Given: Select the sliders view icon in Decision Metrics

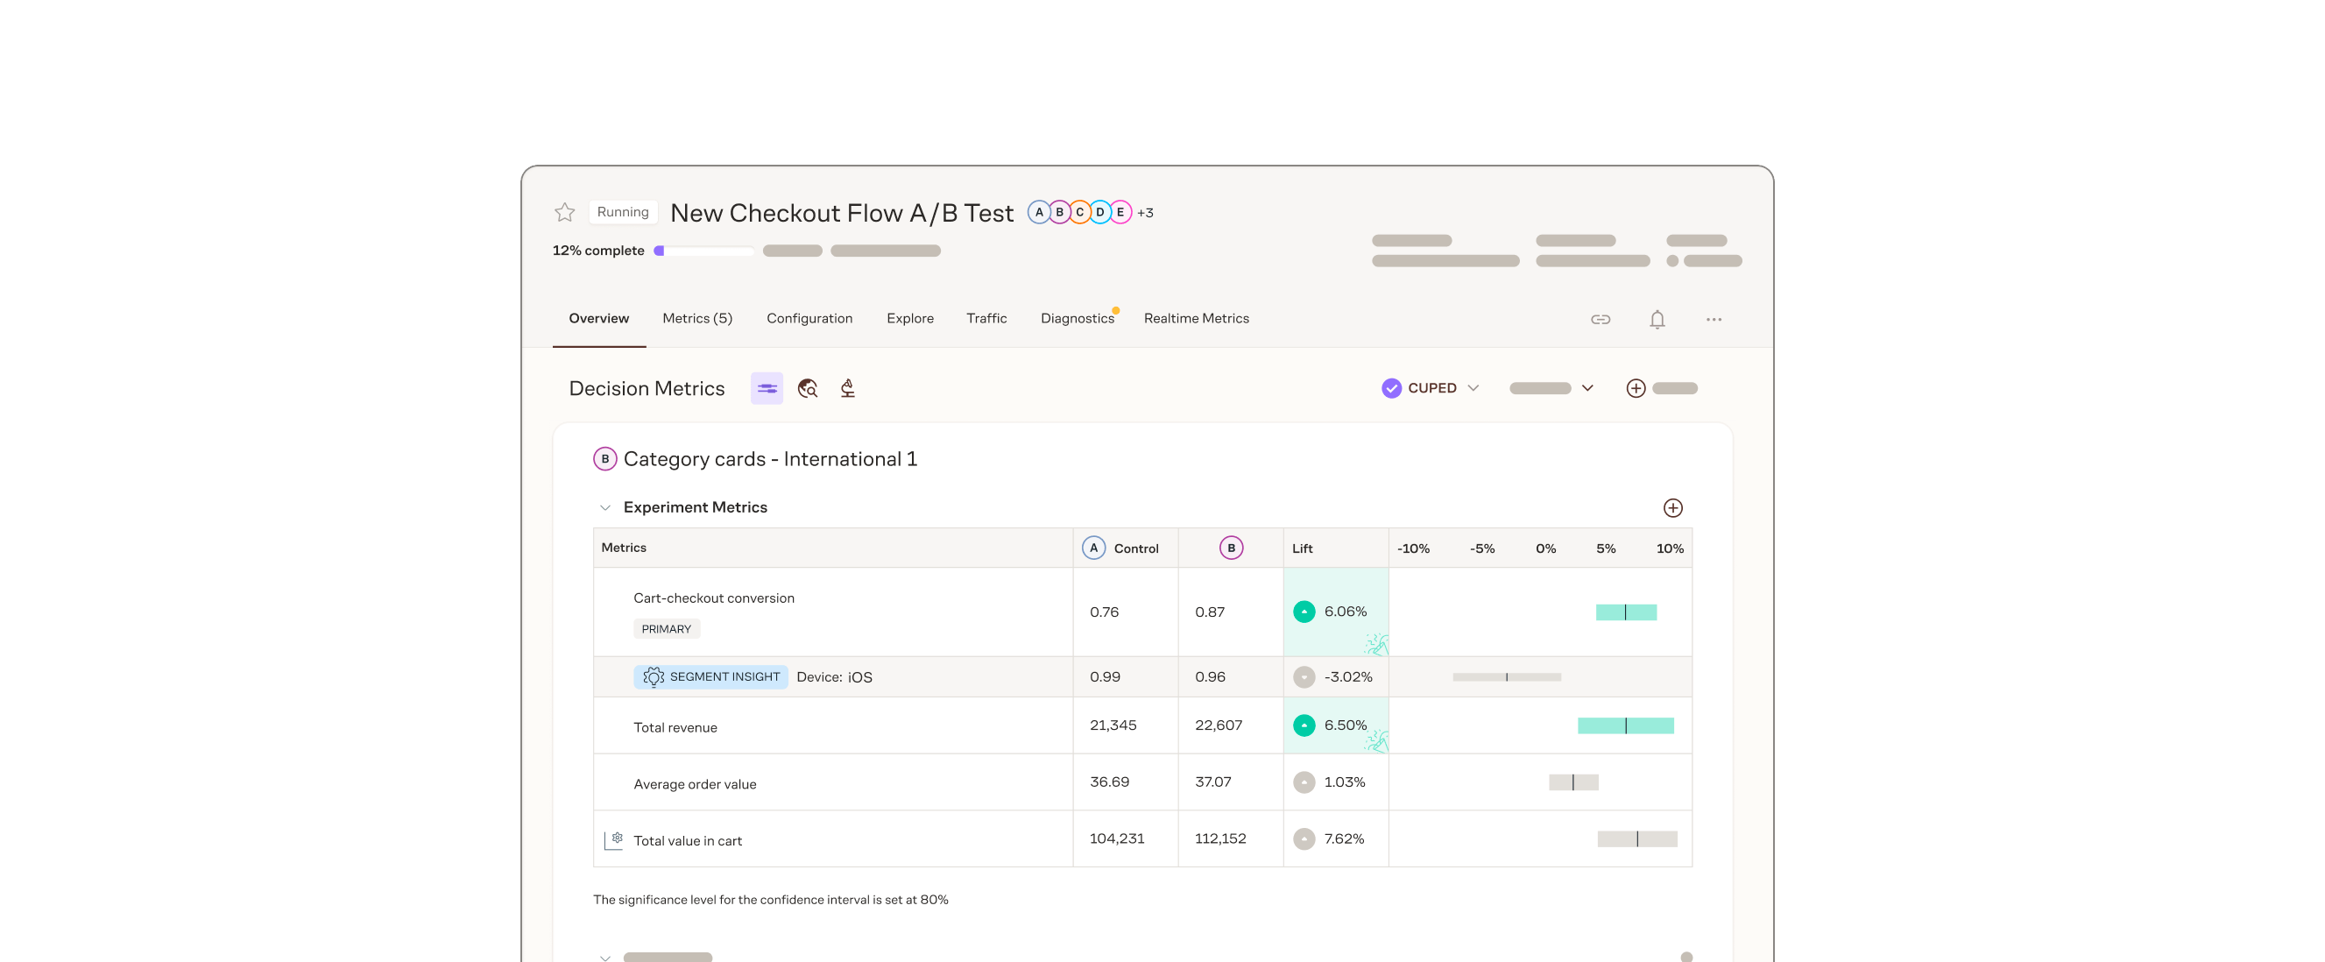Looking at the screenshot, I should 767,388.
